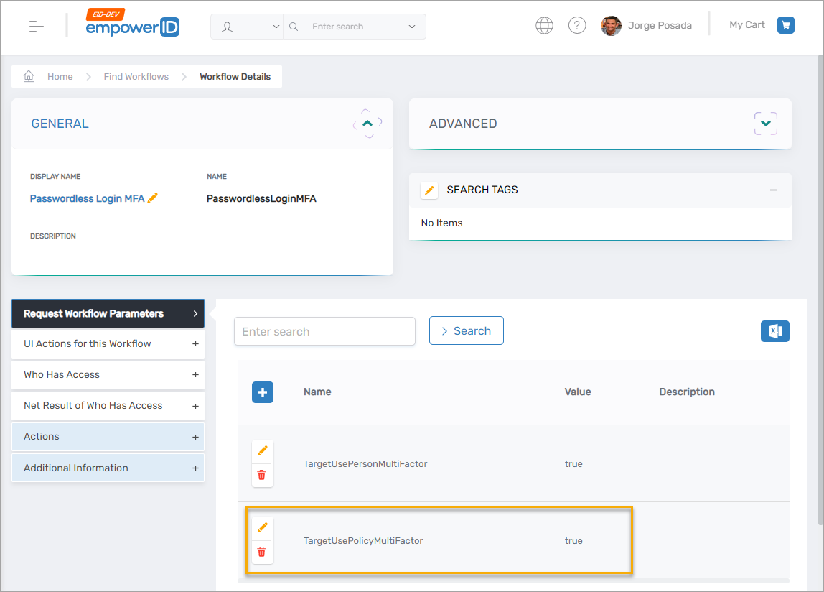Click the Search Tags edit pencil
This screenshot has width=824, height=592.
point(429,190)
